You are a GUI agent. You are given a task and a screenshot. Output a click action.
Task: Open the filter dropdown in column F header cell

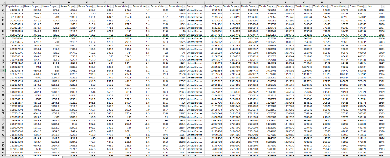point(112,6)
